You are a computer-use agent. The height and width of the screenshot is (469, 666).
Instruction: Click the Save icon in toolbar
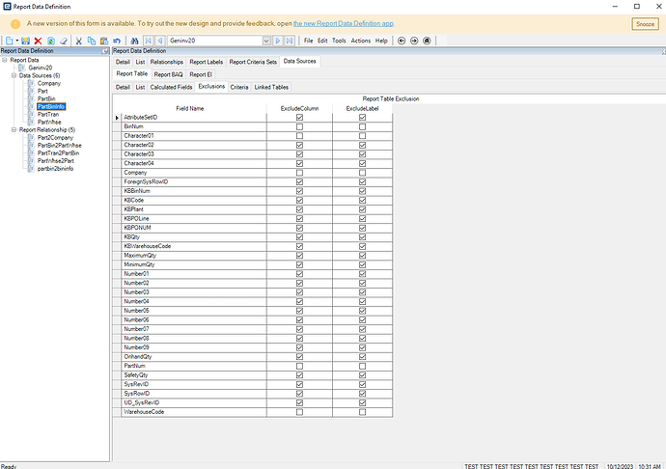[23, 41]
